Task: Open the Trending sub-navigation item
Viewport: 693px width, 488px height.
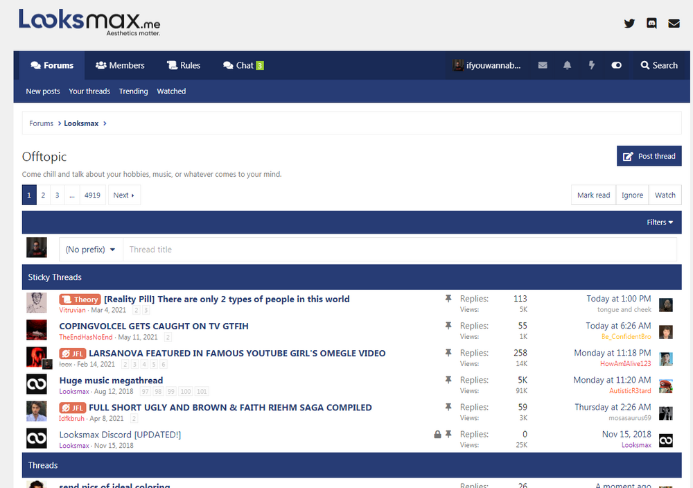Action: [x=134, y=91]
